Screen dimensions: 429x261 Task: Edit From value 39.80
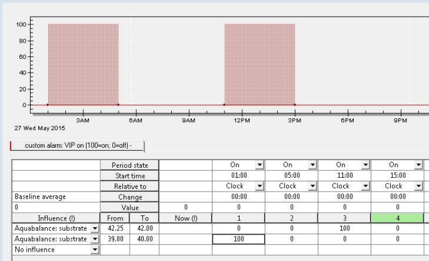tap(115, 239)
